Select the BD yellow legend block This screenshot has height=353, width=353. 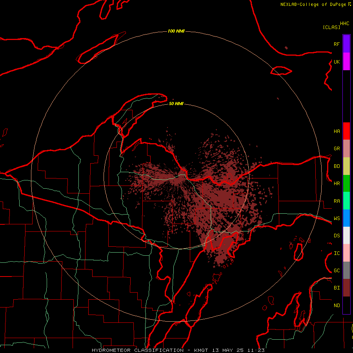[346, 166]
